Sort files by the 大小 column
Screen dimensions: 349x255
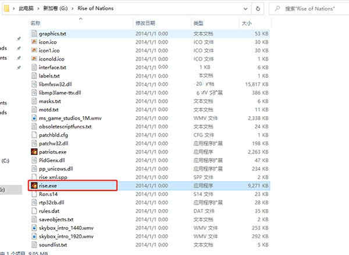point(247,23)
